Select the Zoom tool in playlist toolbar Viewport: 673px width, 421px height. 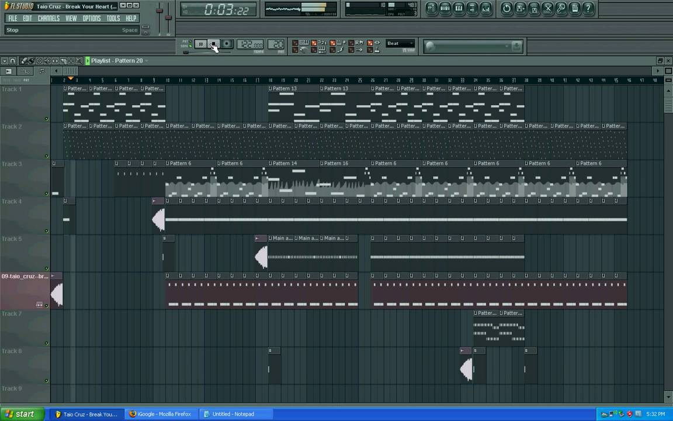click(x=79, y=61)
